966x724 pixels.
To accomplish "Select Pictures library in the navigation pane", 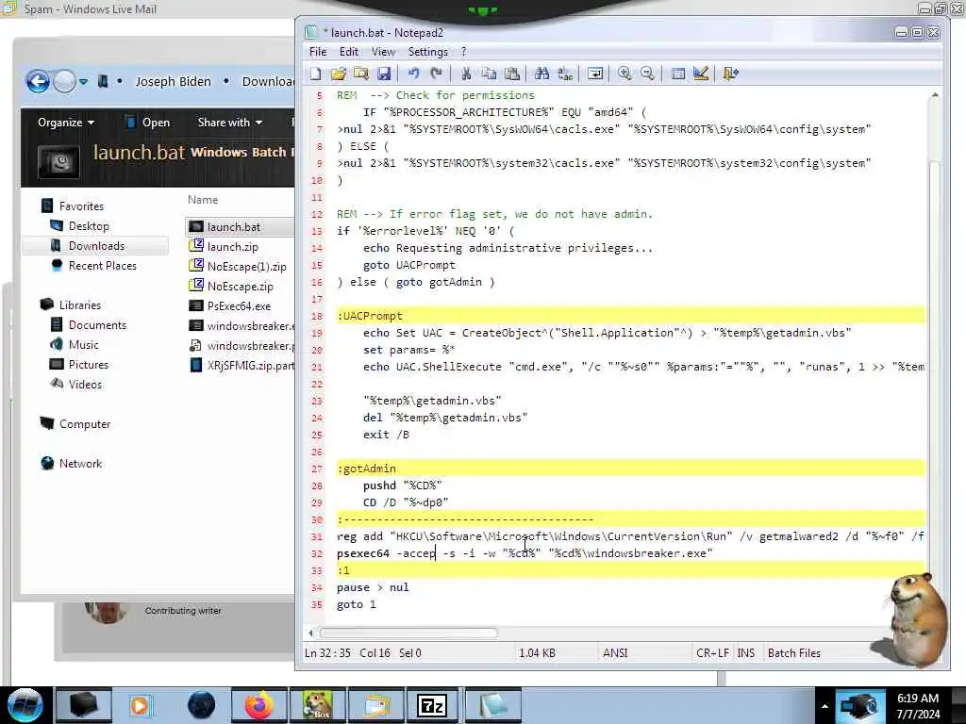I will pyautogui.click(x=89, y=365).
